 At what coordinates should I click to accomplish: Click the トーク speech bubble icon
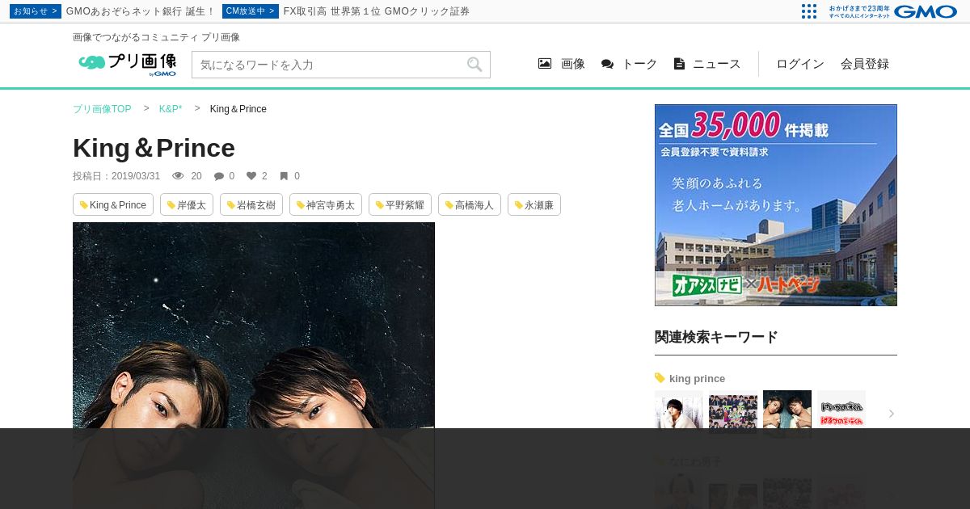point(607,64)
